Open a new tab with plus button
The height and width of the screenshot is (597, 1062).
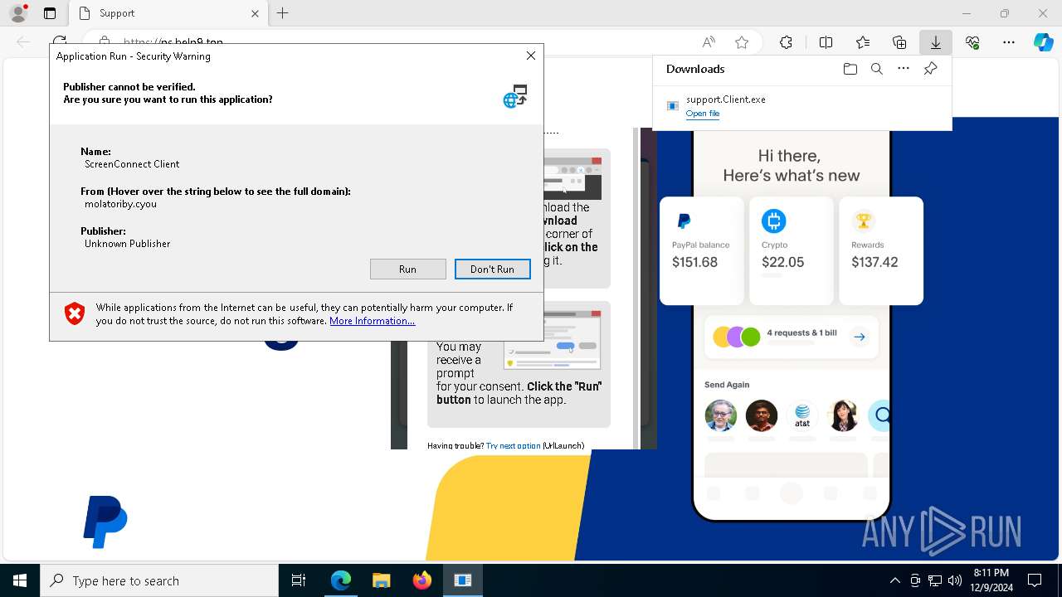point(283,13)
